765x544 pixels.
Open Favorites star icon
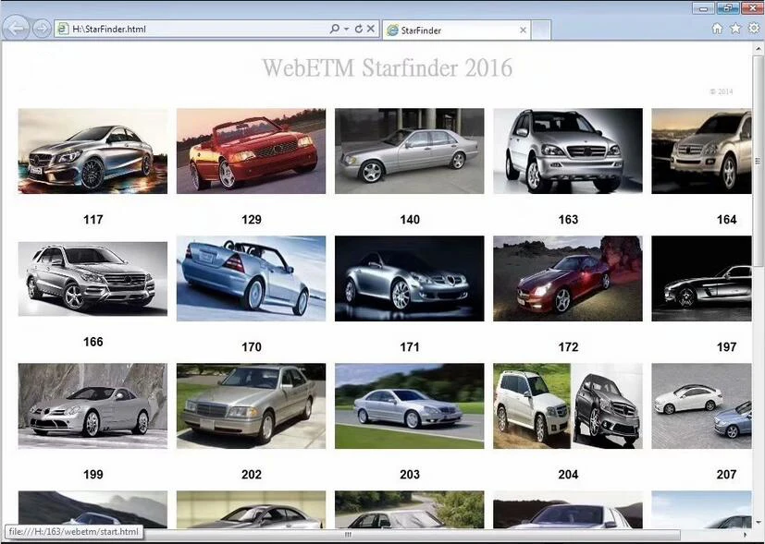coord(735,29)
